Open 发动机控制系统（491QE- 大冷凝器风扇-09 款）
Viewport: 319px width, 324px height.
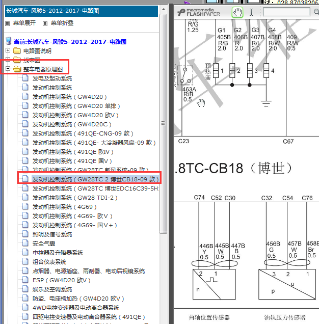click(x=94, y=143)
